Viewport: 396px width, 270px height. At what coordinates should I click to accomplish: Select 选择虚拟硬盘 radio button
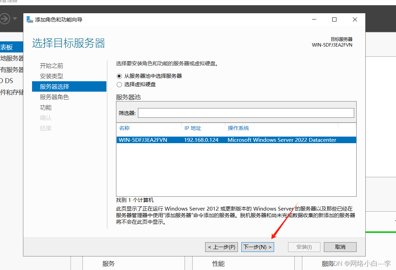119,85
